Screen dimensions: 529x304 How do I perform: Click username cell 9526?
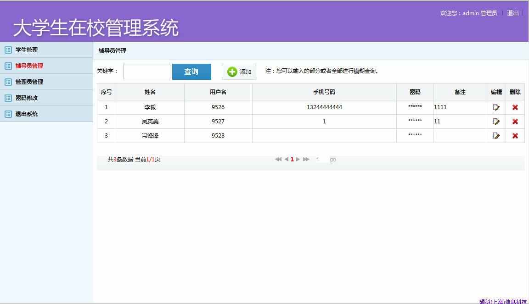(218, 107)
